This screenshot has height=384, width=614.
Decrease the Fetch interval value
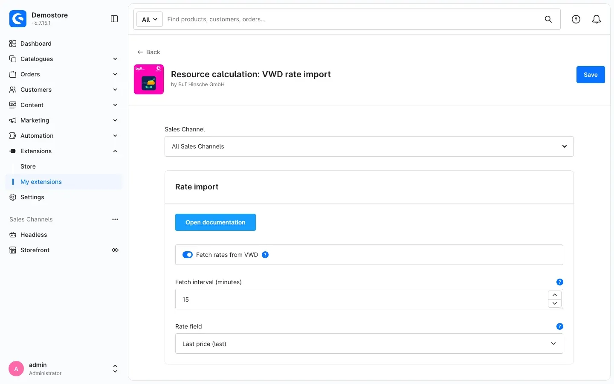tap(555, 303)
